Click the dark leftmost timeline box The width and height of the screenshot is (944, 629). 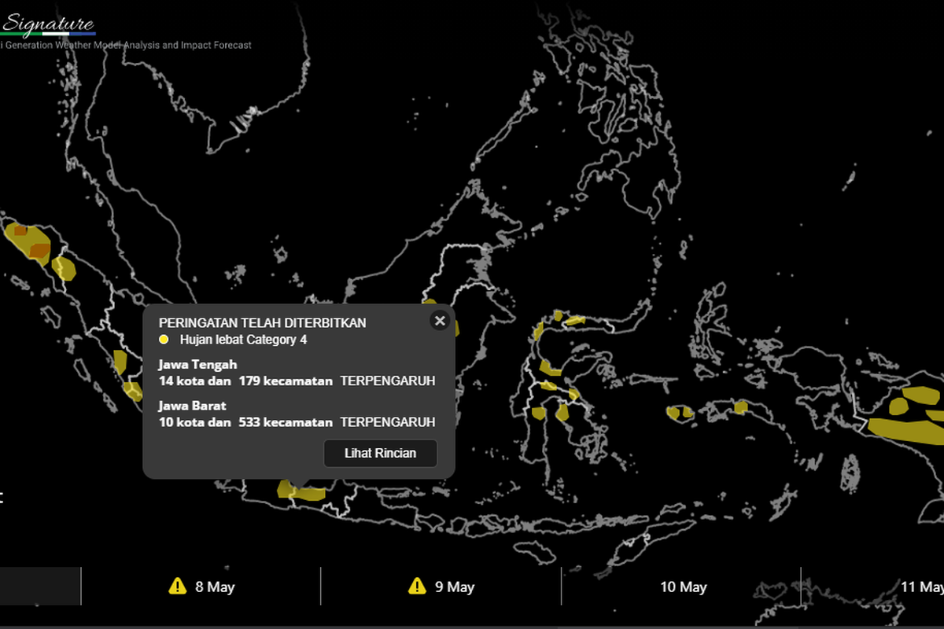tap(39, 586)
